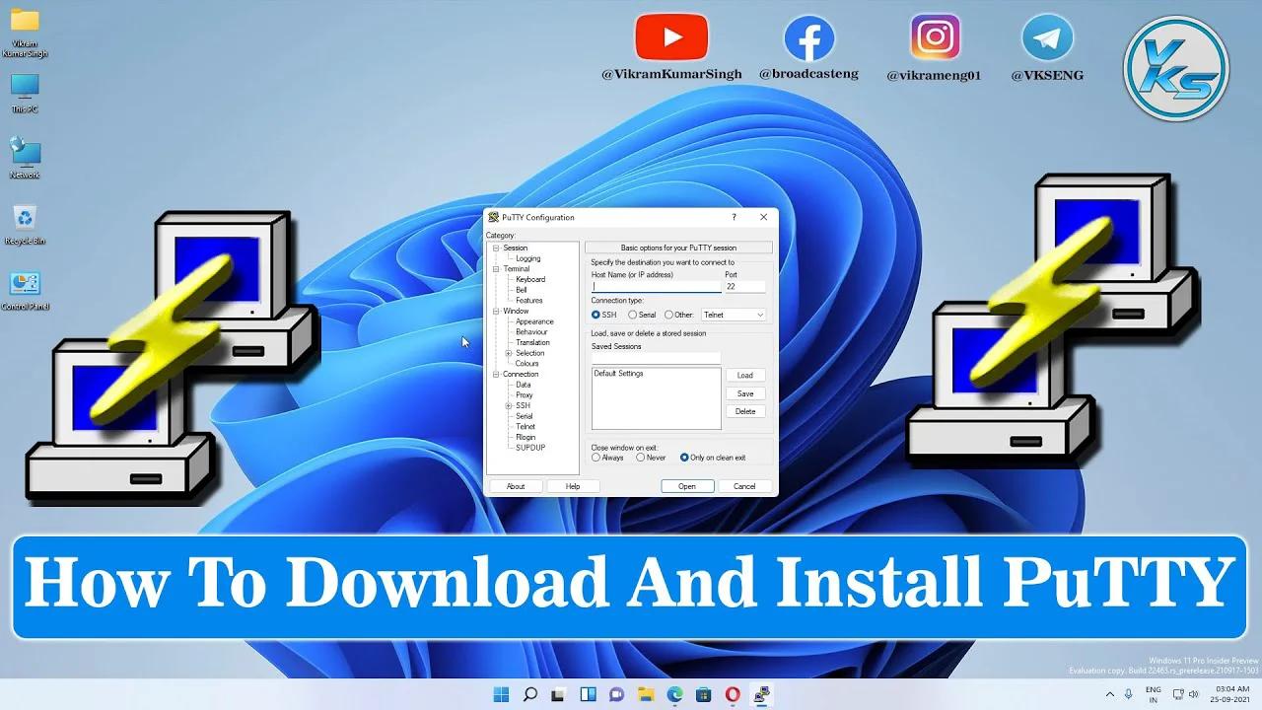The image size is (1262, 710).
Task: Click the Load button
Action: pos(745,375)
